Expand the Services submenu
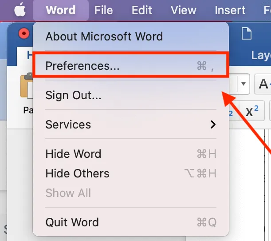 (131, 125)
